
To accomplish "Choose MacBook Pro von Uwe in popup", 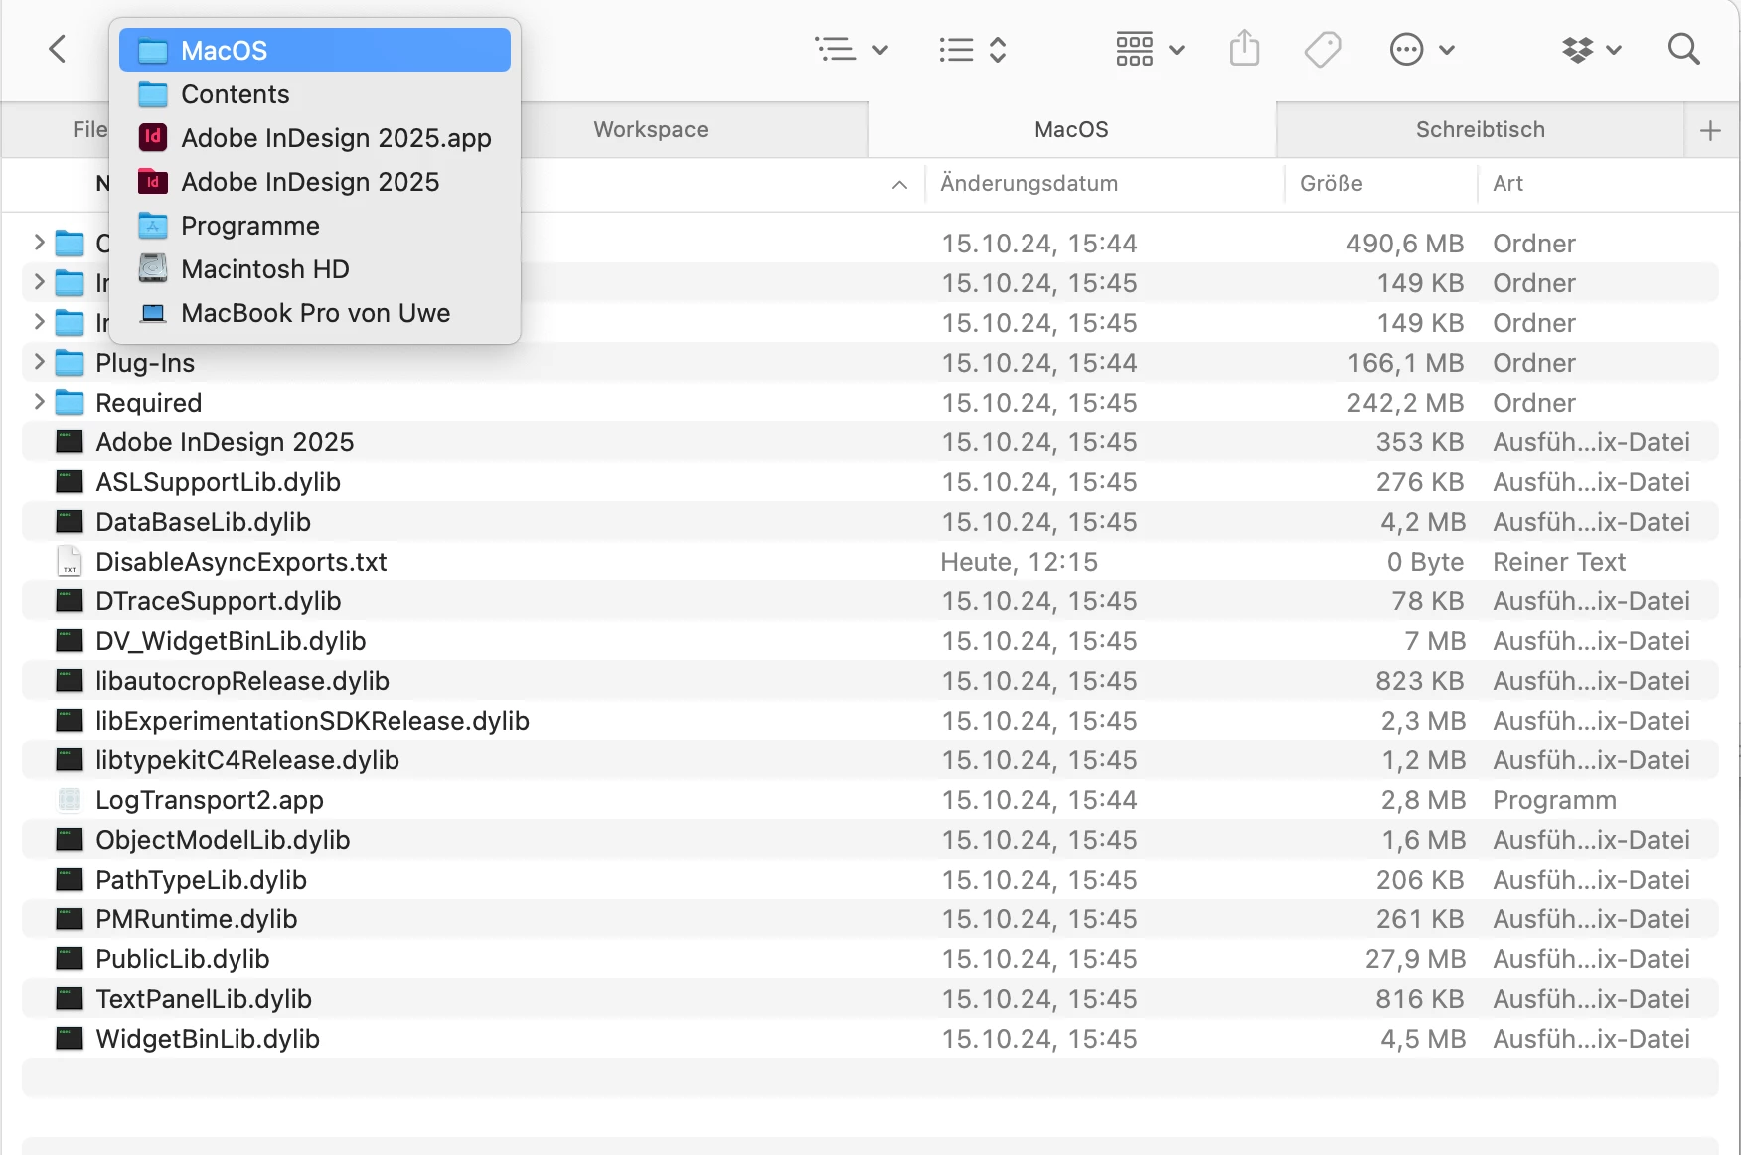I will coord(315,313).
